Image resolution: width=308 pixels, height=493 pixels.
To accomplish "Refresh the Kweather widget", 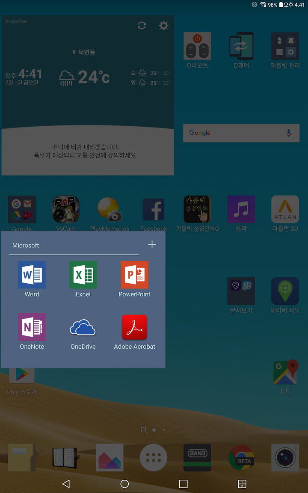I will (142, 26).
